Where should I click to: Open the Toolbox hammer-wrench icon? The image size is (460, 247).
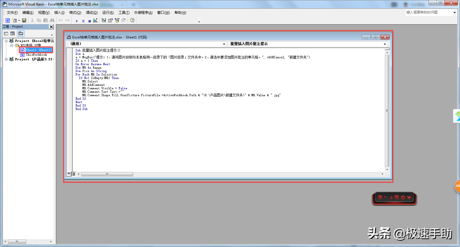point(123,20)
